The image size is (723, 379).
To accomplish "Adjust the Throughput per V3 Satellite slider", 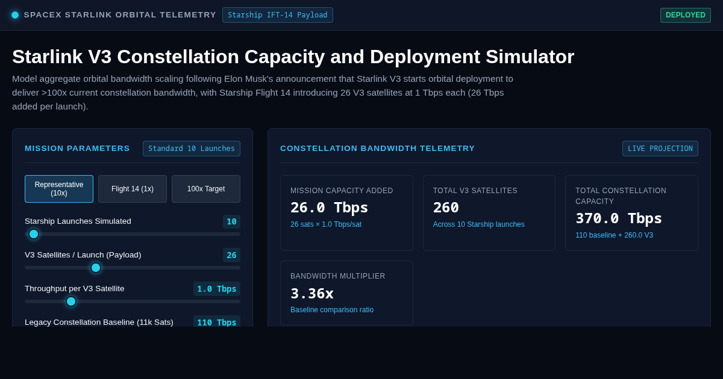I will 133,301.
